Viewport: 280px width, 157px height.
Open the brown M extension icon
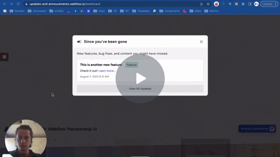[x=236, y=4]
